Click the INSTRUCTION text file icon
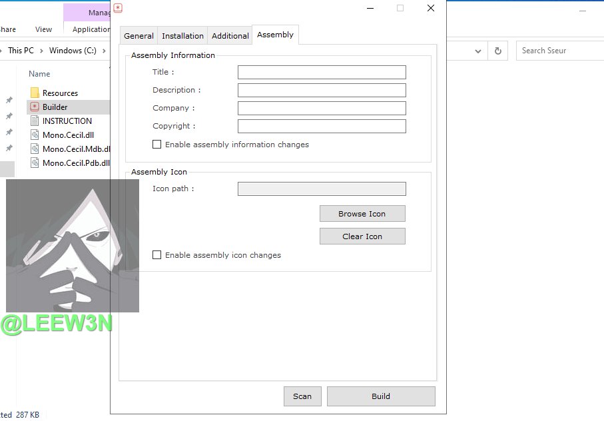The image size is (604, 421). [35, 121]
